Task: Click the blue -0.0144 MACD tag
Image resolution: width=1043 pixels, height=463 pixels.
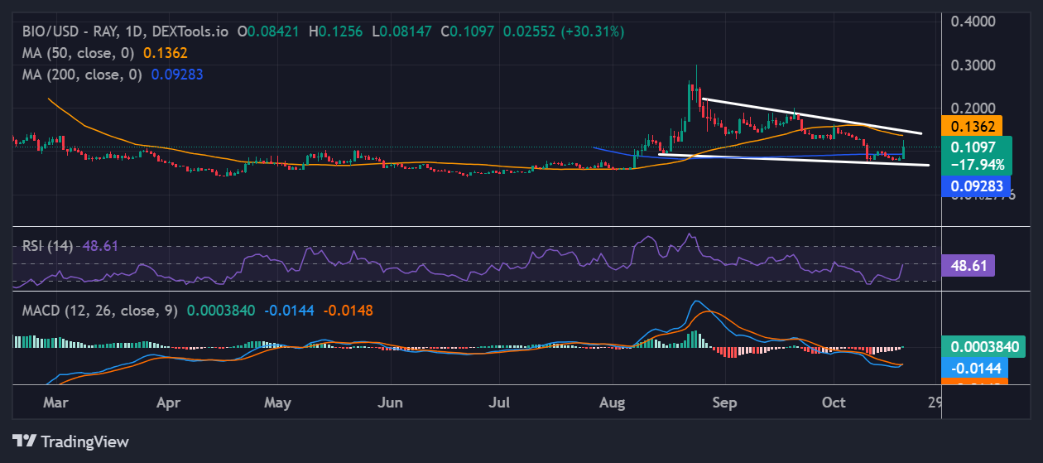Action: 973,368
